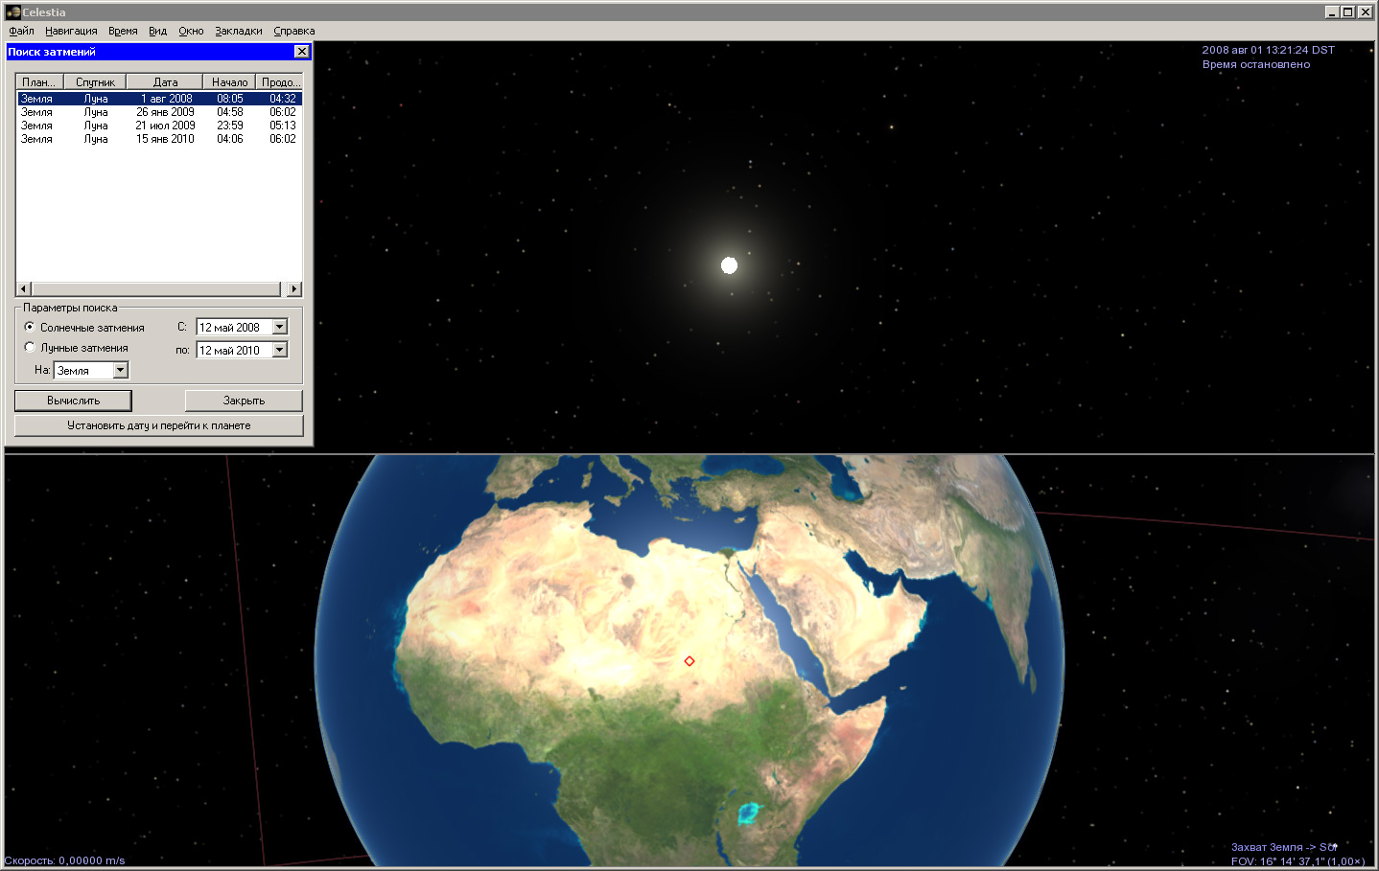Image resolution: width=1379 pixels, height=871 pixels.
Task: Click the 04:06 start time cell
Action: [x=230, y=139]
